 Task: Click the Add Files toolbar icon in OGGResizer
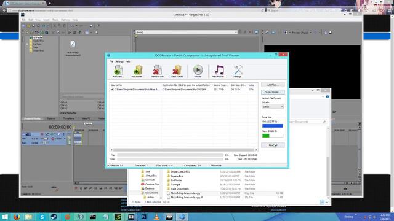(x=118, y=71)
